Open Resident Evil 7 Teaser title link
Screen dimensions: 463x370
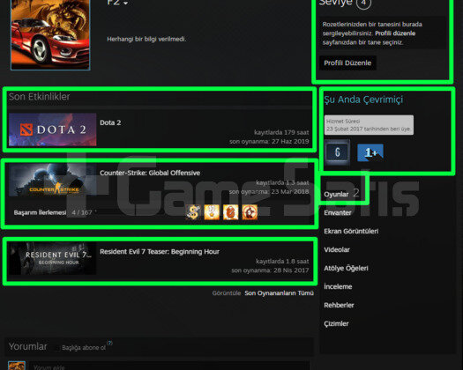coord(160,252)
